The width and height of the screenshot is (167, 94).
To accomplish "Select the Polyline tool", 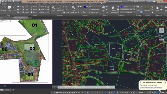I will tap(4, 9).
